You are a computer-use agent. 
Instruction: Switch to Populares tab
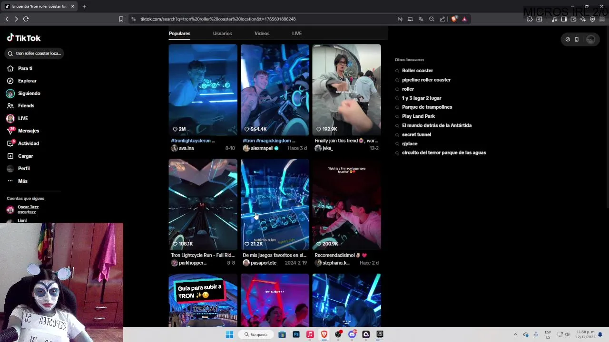[179, 33]
